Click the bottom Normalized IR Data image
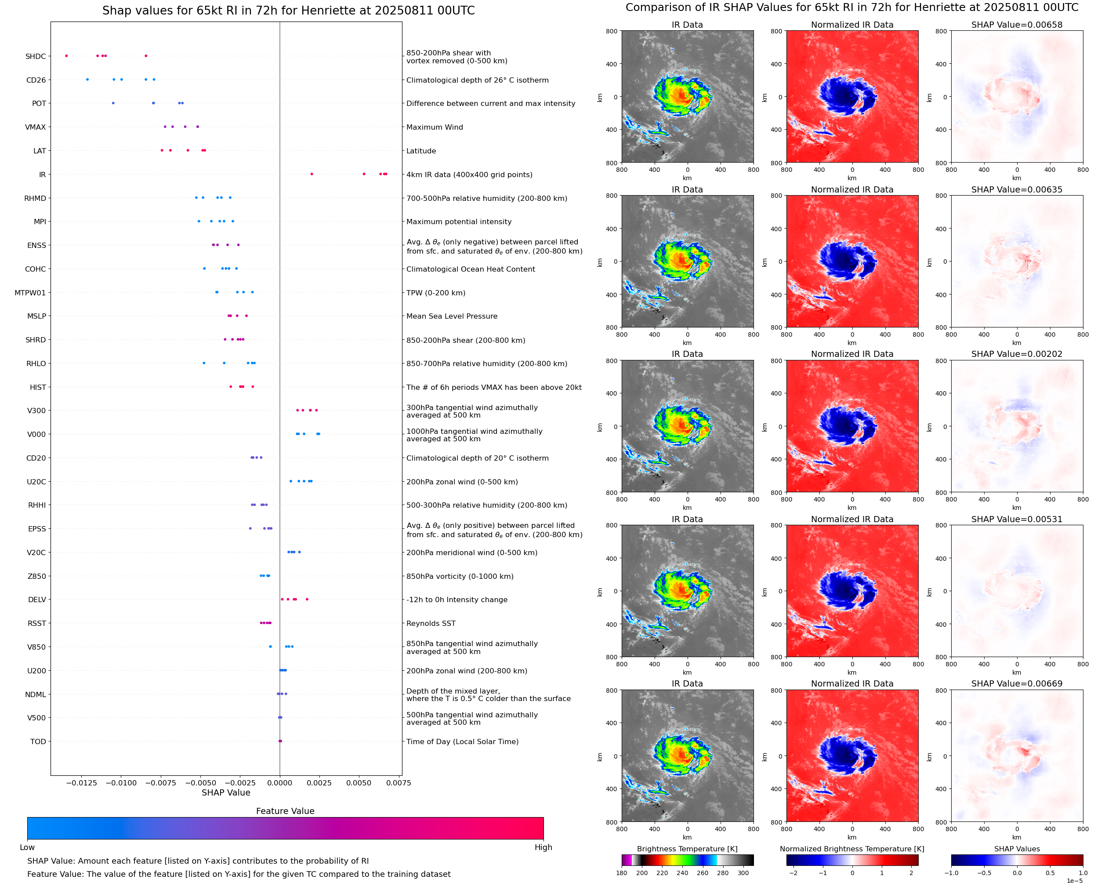 pos(851,756)
